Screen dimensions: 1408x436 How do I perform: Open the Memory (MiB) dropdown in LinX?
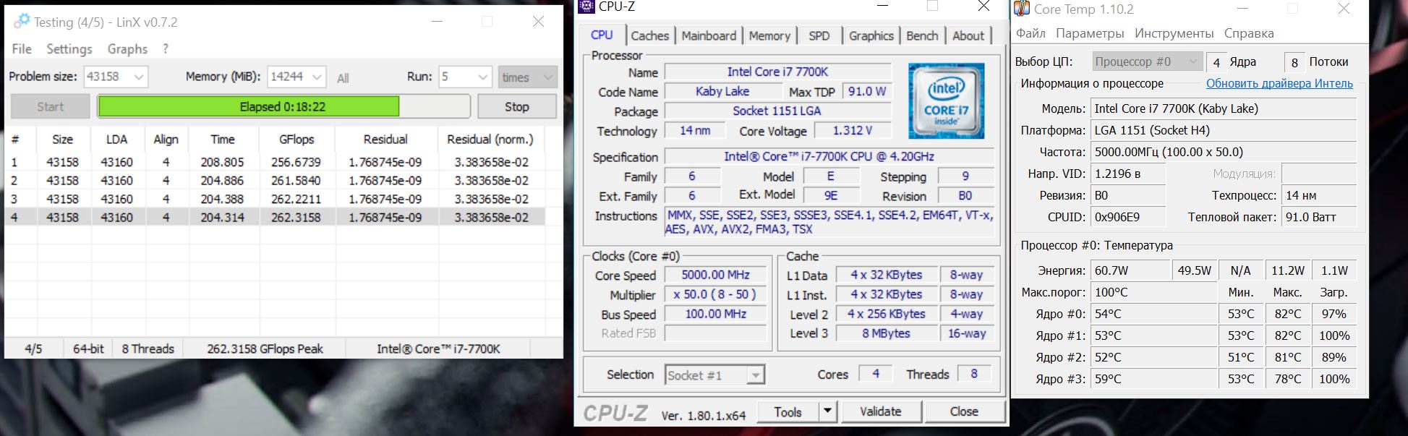(x=317, y=77)
